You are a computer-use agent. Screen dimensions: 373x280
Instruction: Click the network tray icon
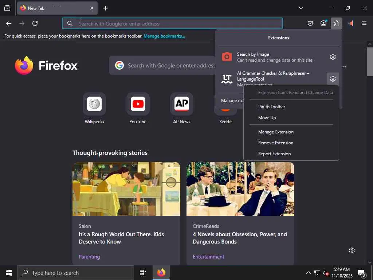[317, 273]
